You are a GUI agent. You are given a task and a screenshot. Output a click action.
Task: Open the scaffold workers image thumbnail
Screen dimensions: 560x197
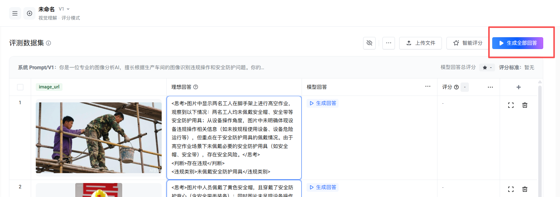pos(99,138)
